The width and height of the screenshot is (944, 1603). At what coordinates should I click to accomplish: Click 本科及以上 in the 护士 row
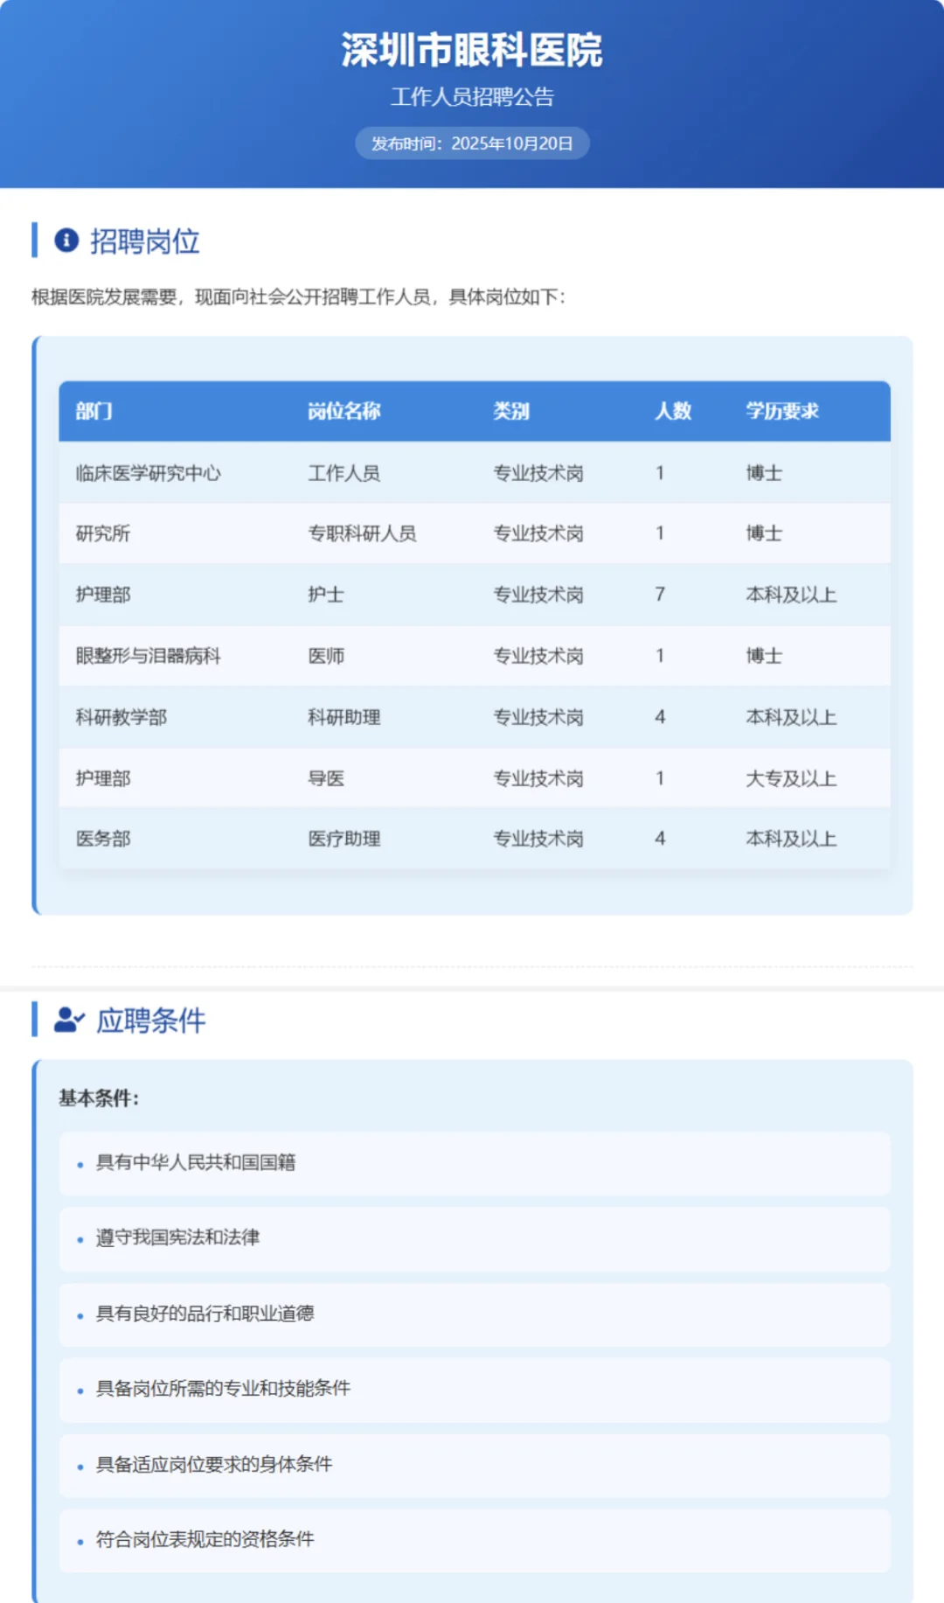[x=791, y=595]
